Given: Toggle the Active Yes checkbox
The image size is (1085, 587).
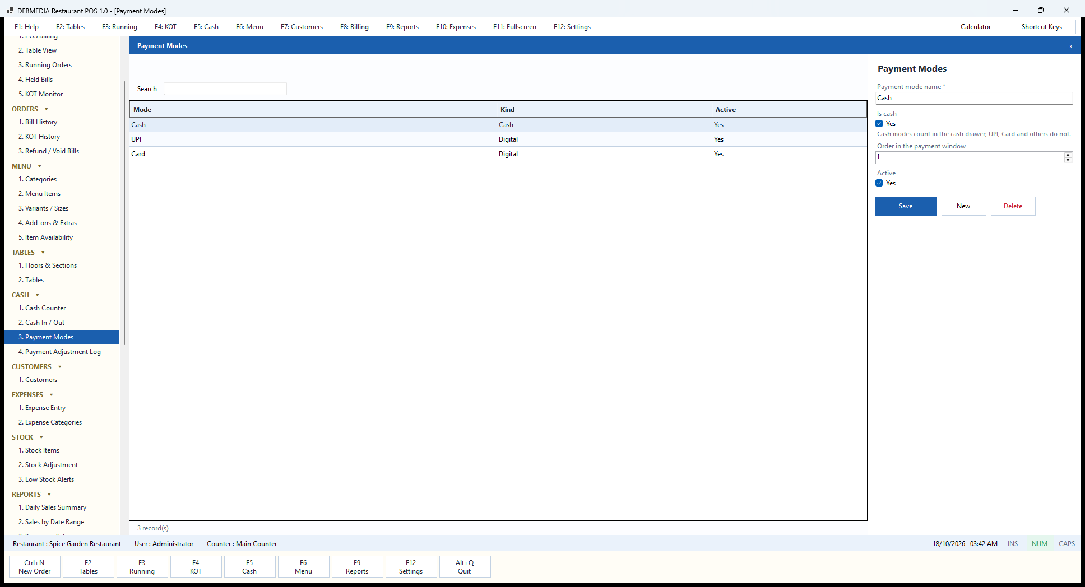Looking at the screenshot, I should [879, 183].
